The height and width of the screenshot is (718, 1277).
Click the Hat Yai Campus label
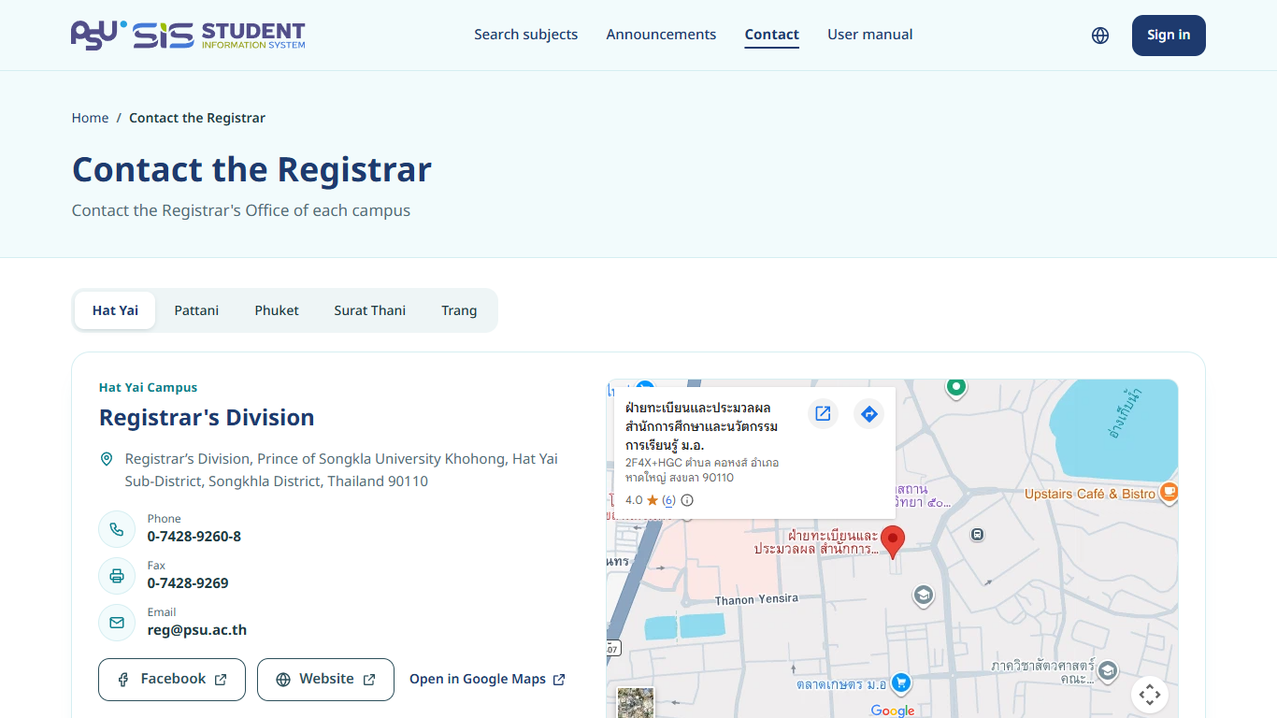click(148, 387)
